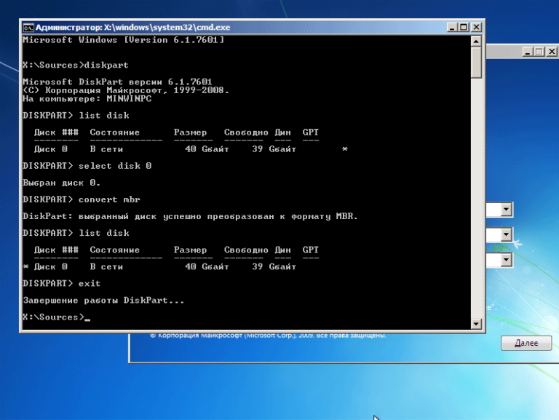559x420 pixels.
Task: Click the 'Завершение работы DiskPart...' line
Action: click(x=103, y=300)
